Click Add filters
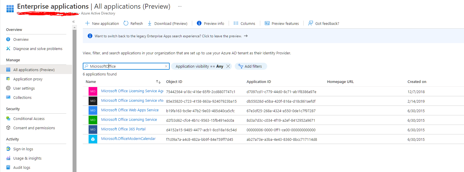 [x=251, y=66]
